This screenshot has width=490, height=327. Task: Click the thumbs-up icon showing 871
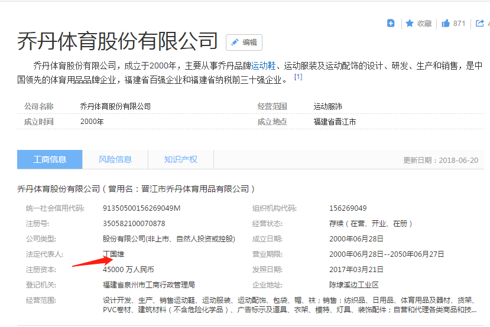tap(446, 24)
